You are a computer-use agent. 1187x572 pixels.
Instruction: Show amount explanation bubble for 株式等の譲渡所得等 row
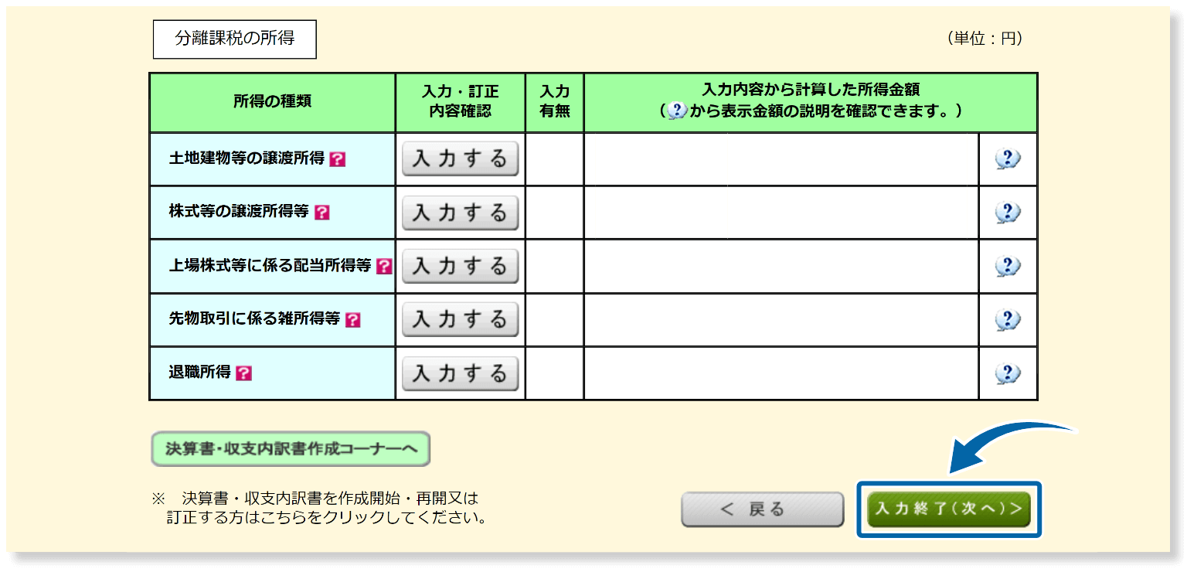1007,213
